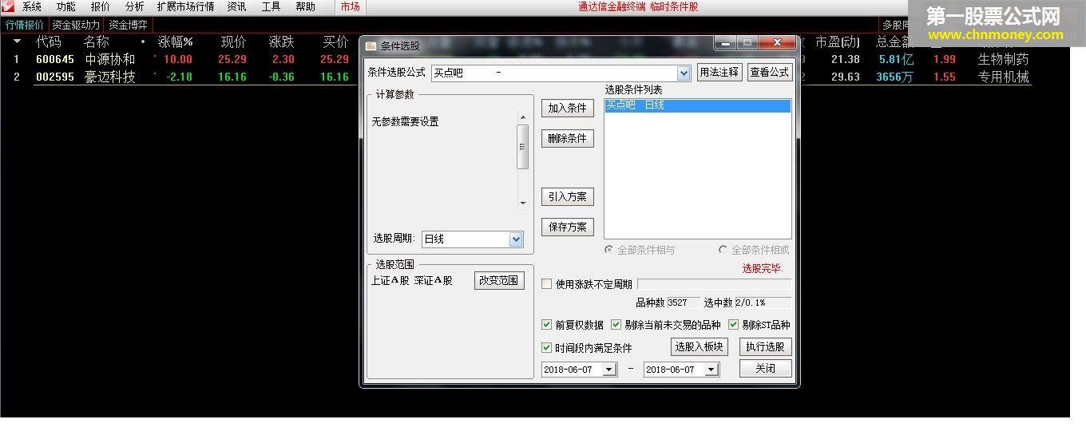1086x439 pixels.
Task: Click the 条件选股 dialog title icon
Action: pos(371,46)
